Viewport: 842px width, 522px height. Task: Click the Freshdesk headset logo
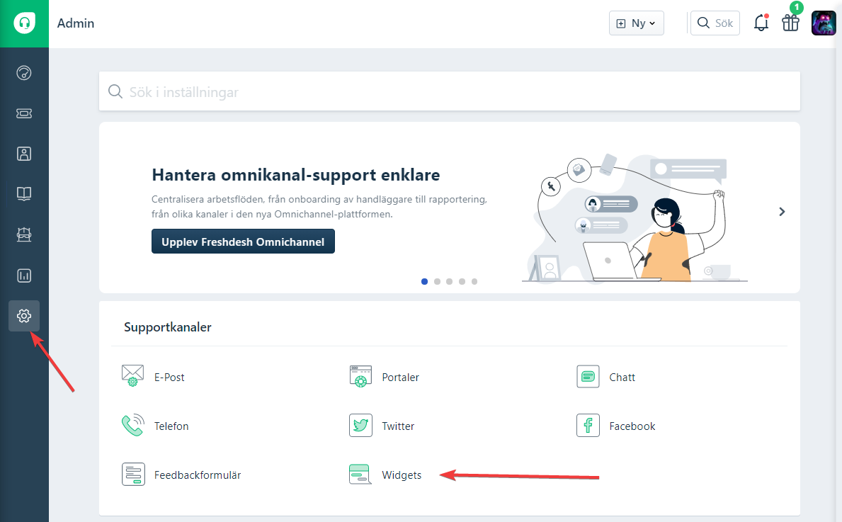pyautogui.click(x=24, y=23)
